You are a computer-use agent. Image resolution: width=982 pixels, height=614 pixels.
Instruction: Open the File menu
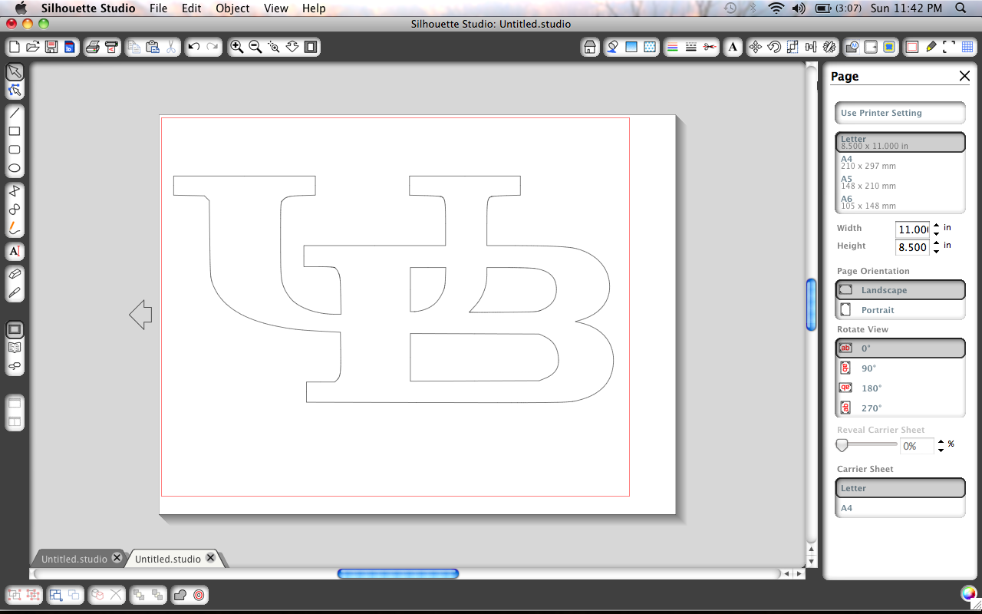[159, 8]
